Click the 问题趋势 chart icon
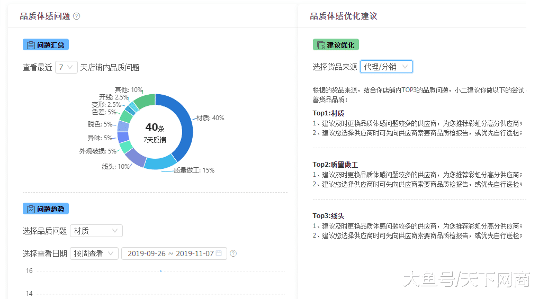 point(31,209)
